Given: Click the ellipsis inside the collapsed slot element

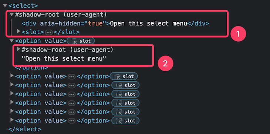Looking at the screenshot, I should tap(49, 32).
